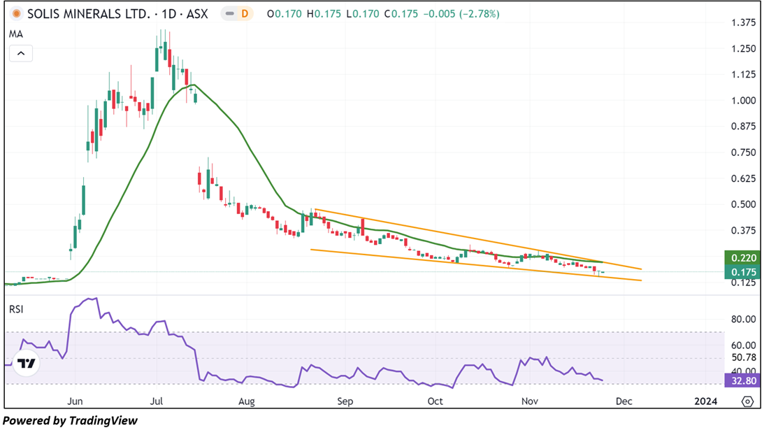
Task: Click the 32.80 RSI value label
Action: tap(742, 380)
